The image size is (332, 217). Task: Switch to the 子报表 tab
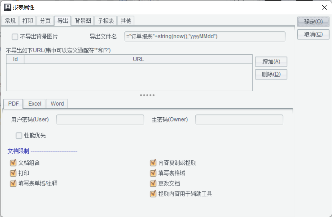106,21
